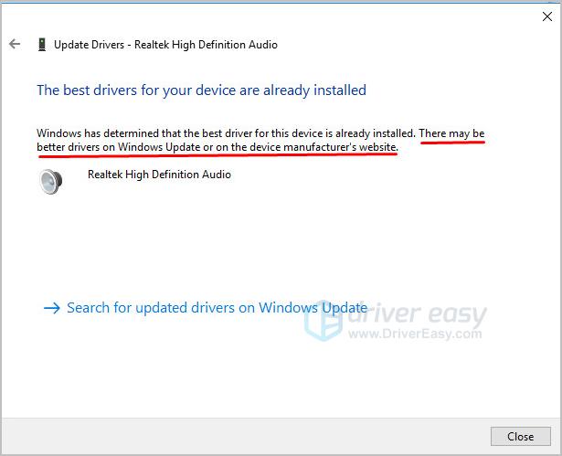Screen dimensions: 562x456
Task: Click the underlined phrase There may be
Action: point(451,133)
